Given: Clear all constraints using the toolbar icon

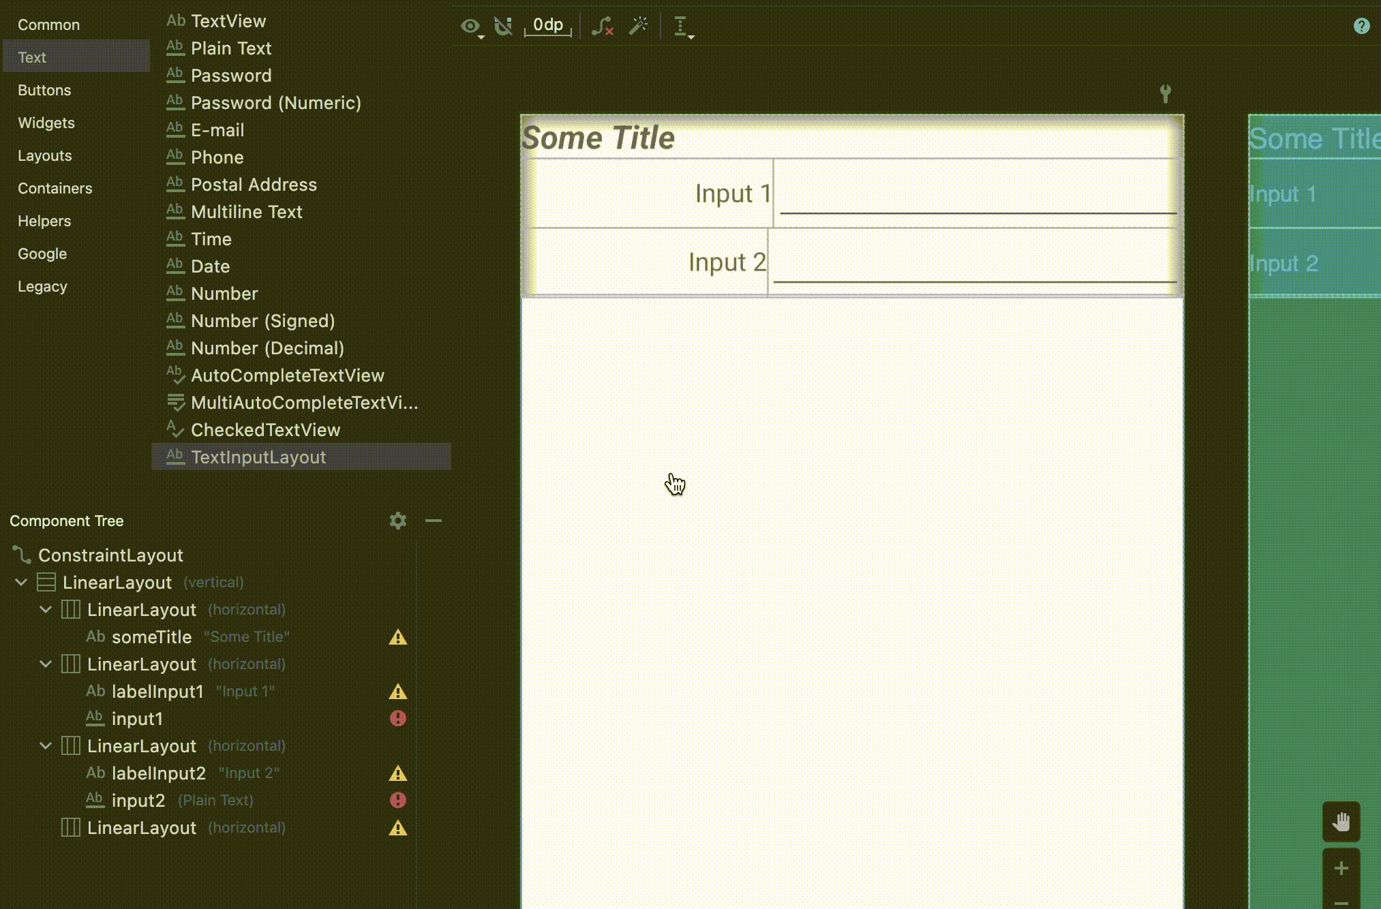Looking at the screenshot, I should (x=603, y=26).
